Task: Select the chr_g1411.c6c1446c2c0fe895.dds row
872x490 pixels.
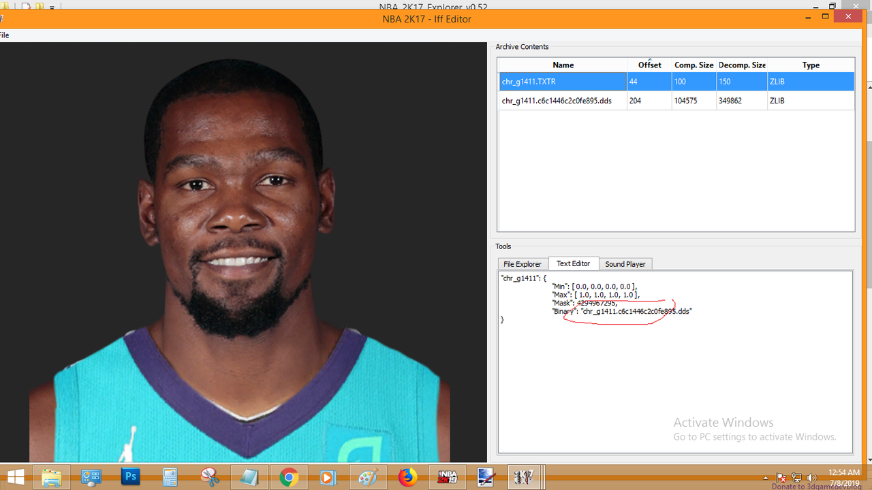Action: (x=676, y=101)
